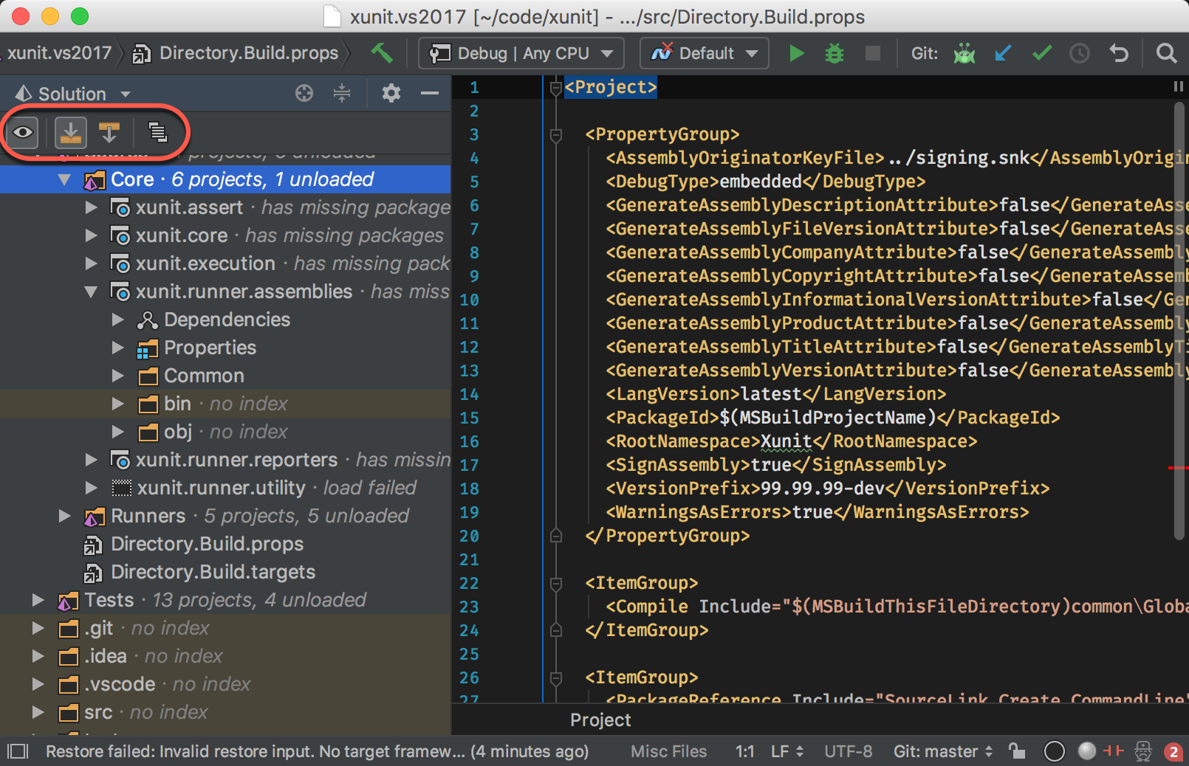Select the .vscode folder
This screenshot has height=766, width=1189.
(120, 684)
